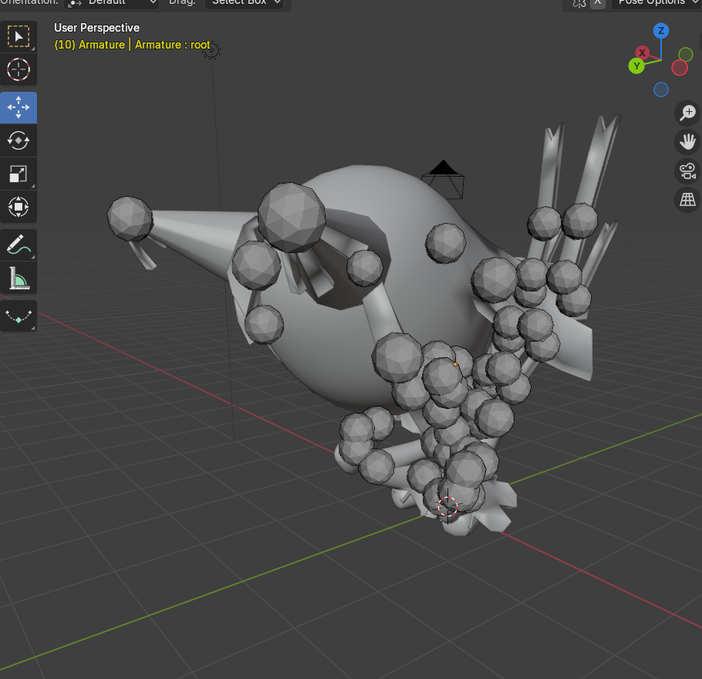
Task: Switch between perspective and orthographic projection
Action: point(687,200)
